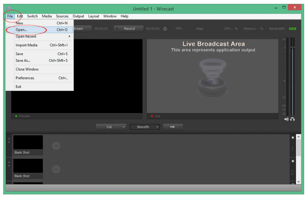Viewport: 308px width, 199px height.
Task: Open the Window menu
Action: (110, 16)
